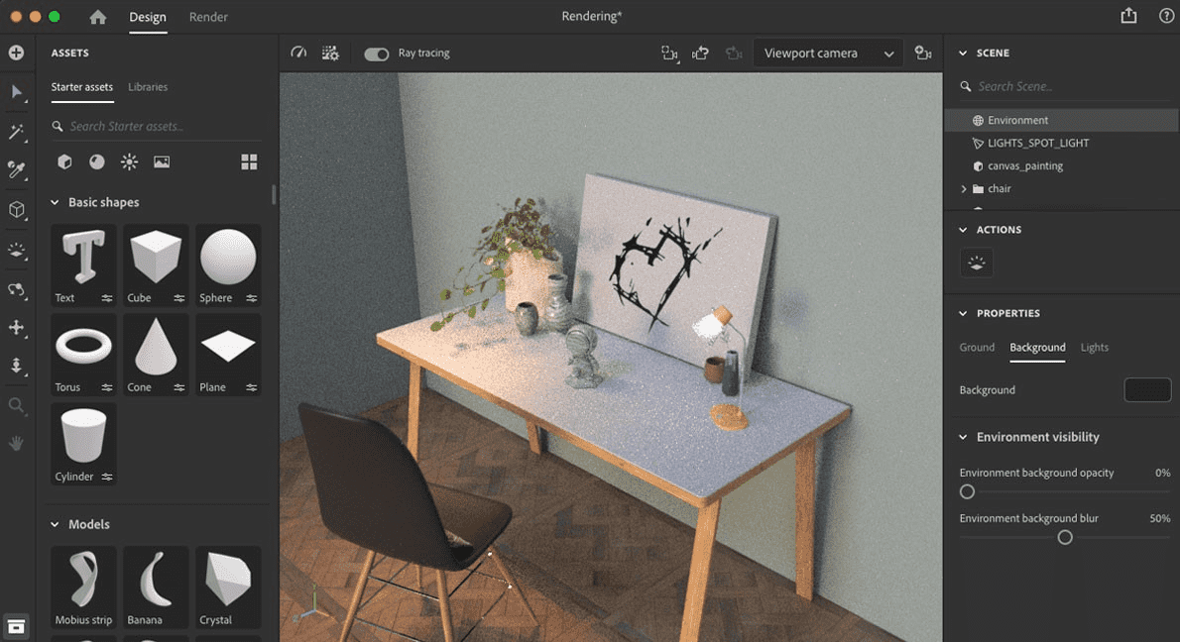Viewport: 1180px width, 642px height.
Task: Click the Environment background blur slider handle
Action: tap(1065, 538)
